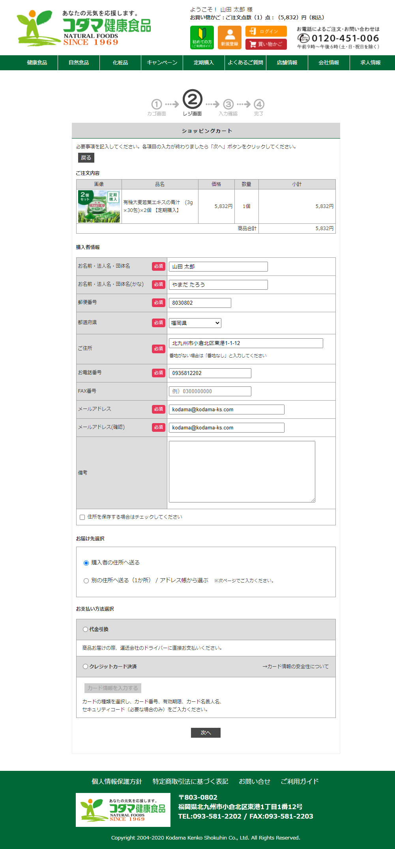The width and height of the screenshot is (395, 849).
Task: Open 会社情報 in the navigation bar
Action: click(329, 63)
